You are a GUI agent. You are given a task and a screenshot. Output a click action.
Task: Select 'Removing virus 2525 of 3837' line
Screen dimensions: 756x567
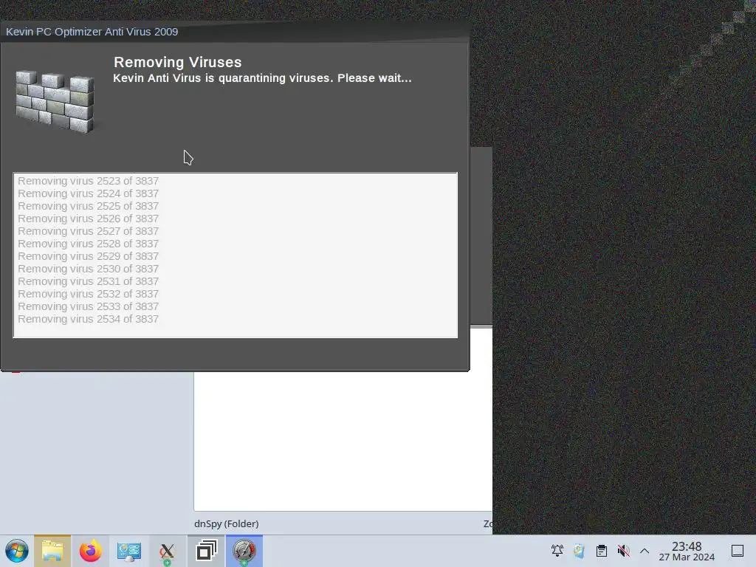click(89, 206)
